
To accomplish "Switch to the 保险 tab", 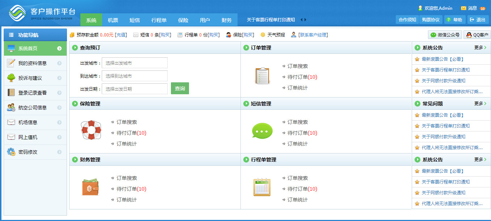I will pos(183,20).
